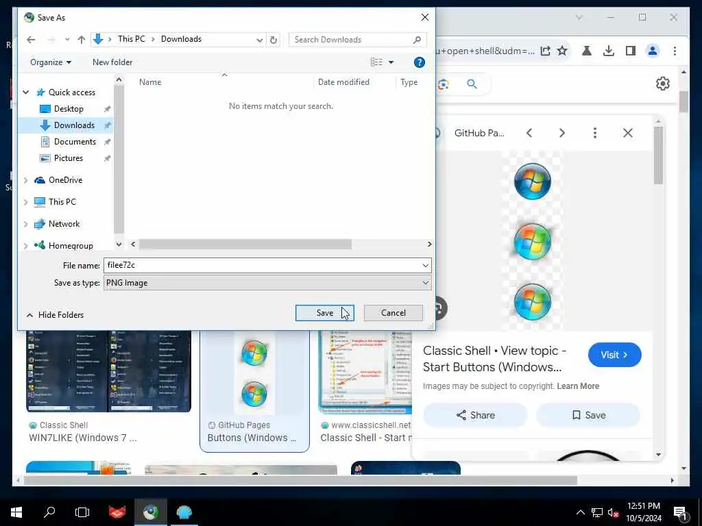Select Documents in navigation pane
The height and width of the screenshot is (526, 702).
point(75,142)
